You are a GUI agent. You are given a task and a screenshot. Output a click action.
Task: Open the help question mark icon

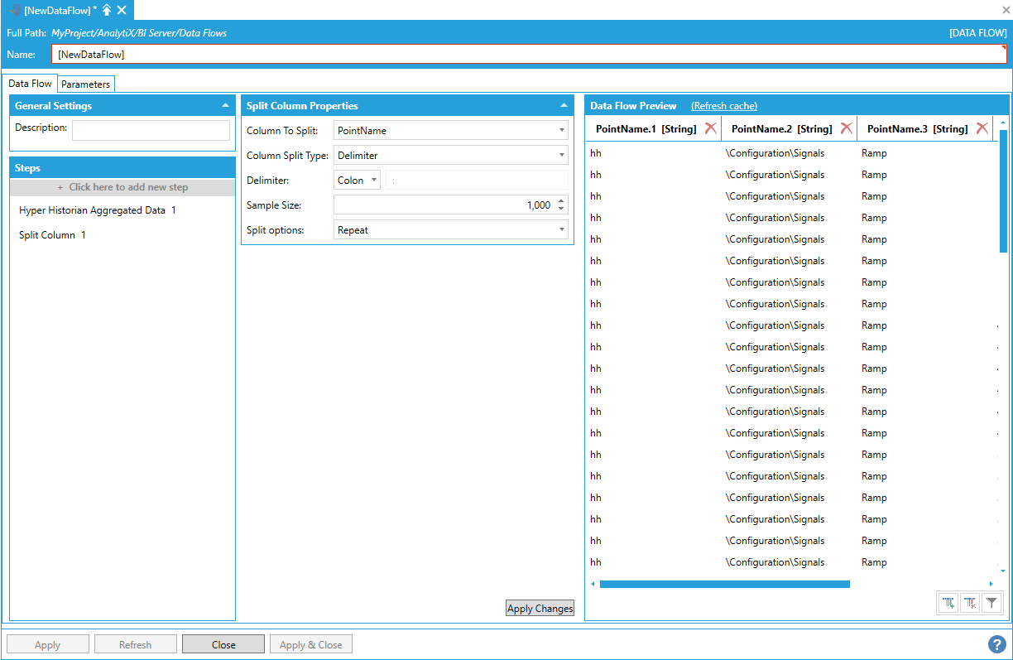point(996,643)
